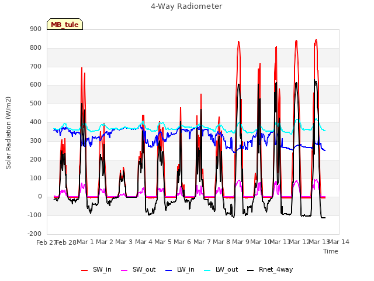Screen dimensions: 374x281
Task: Click the 4-Way Radiometer chart title
Action: pyautogui.click(x=186, y=6)
